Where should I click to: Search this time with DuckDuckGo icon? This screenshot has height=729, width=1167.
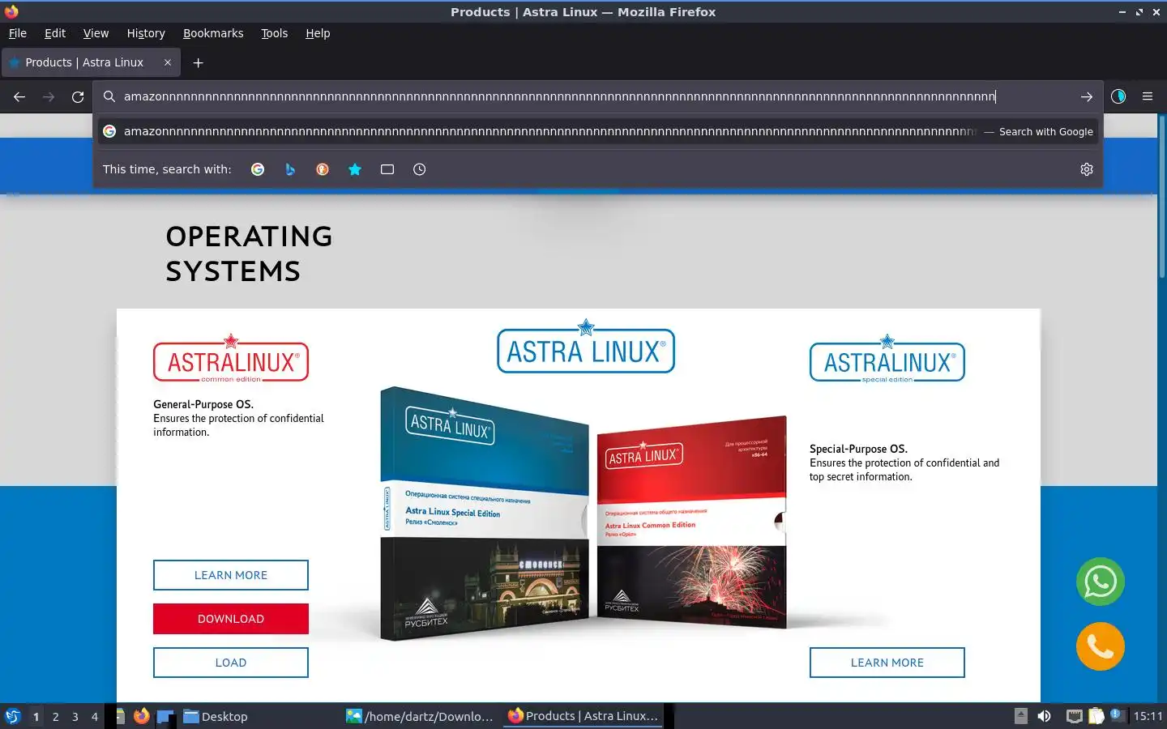point(323,169)
